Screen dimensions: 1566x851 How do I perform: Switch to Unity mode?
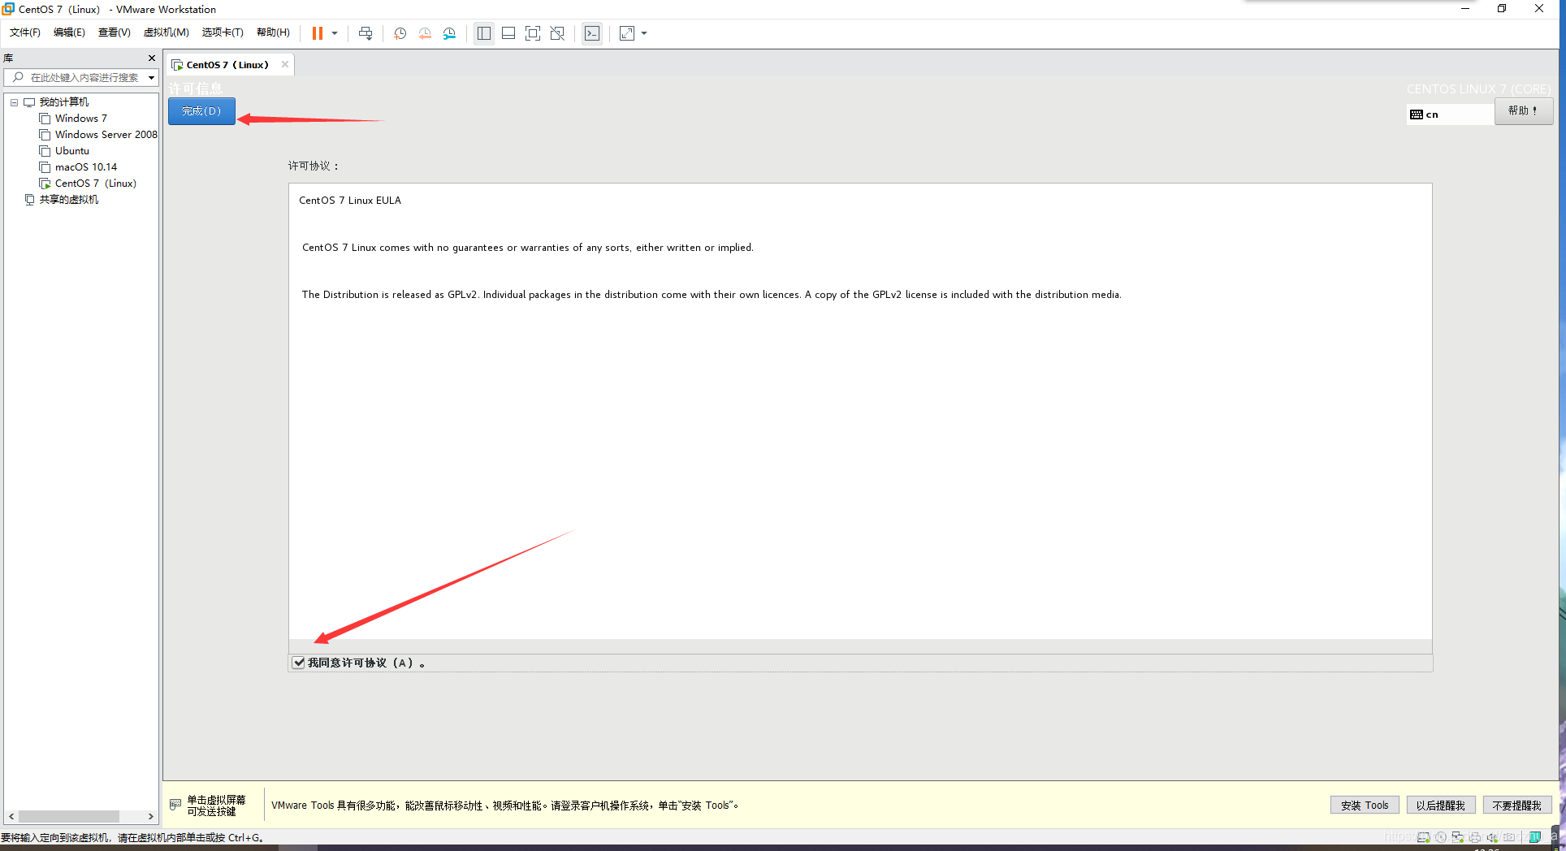click(557, 33)
